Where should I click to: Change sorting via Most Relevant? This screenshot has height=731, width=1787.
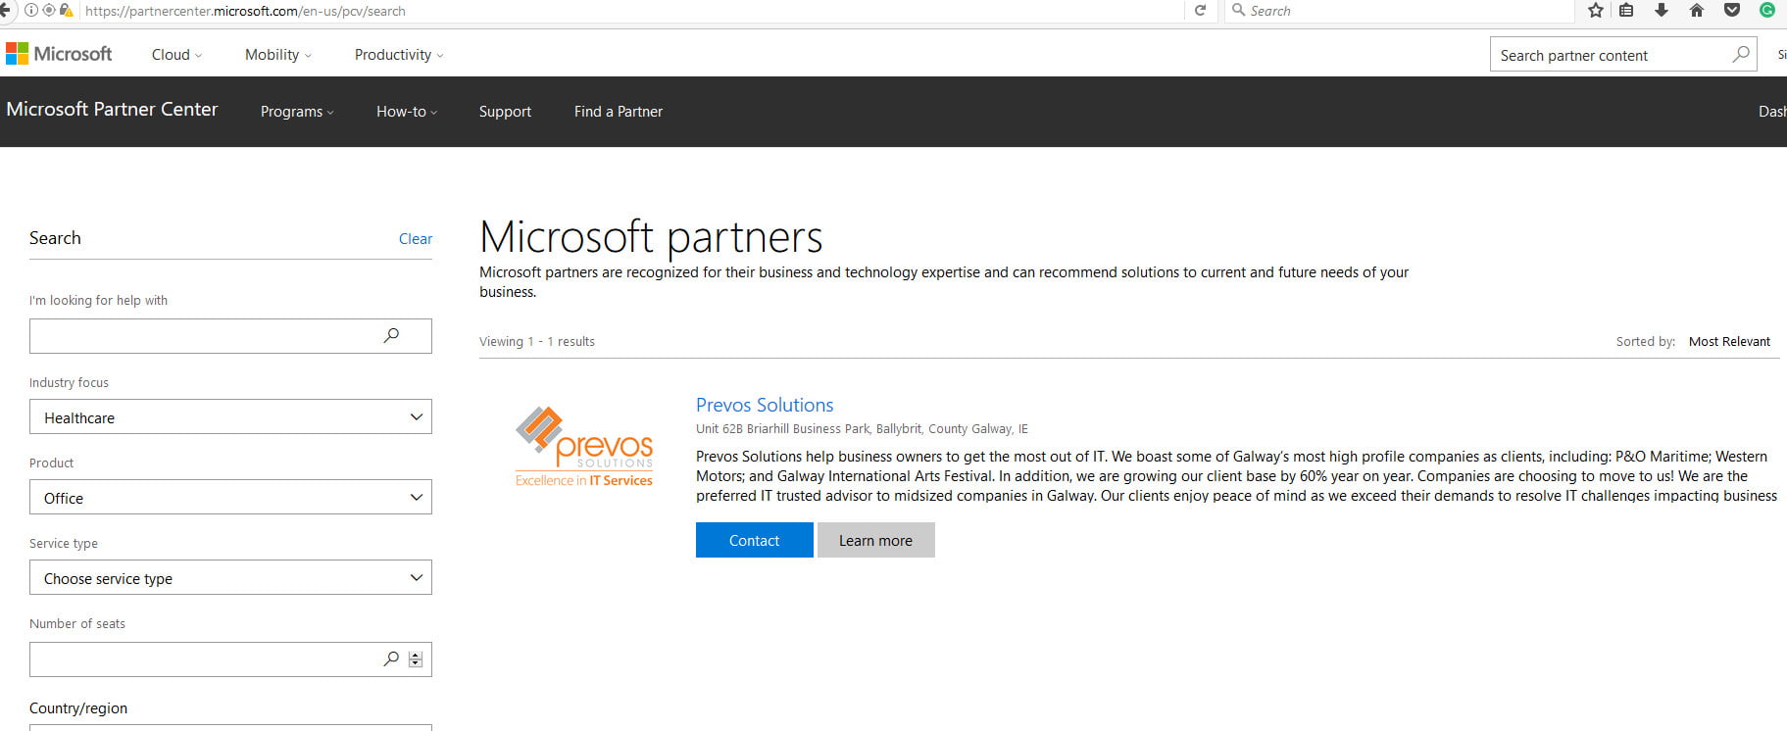point(1729,342)
